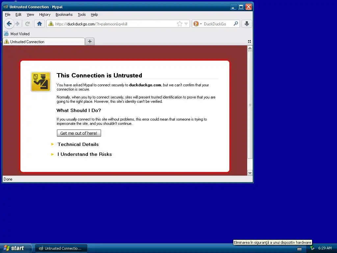Close the Mypal window
The image size is (337, 253).
pyautogui.click(x=248, y=7)
